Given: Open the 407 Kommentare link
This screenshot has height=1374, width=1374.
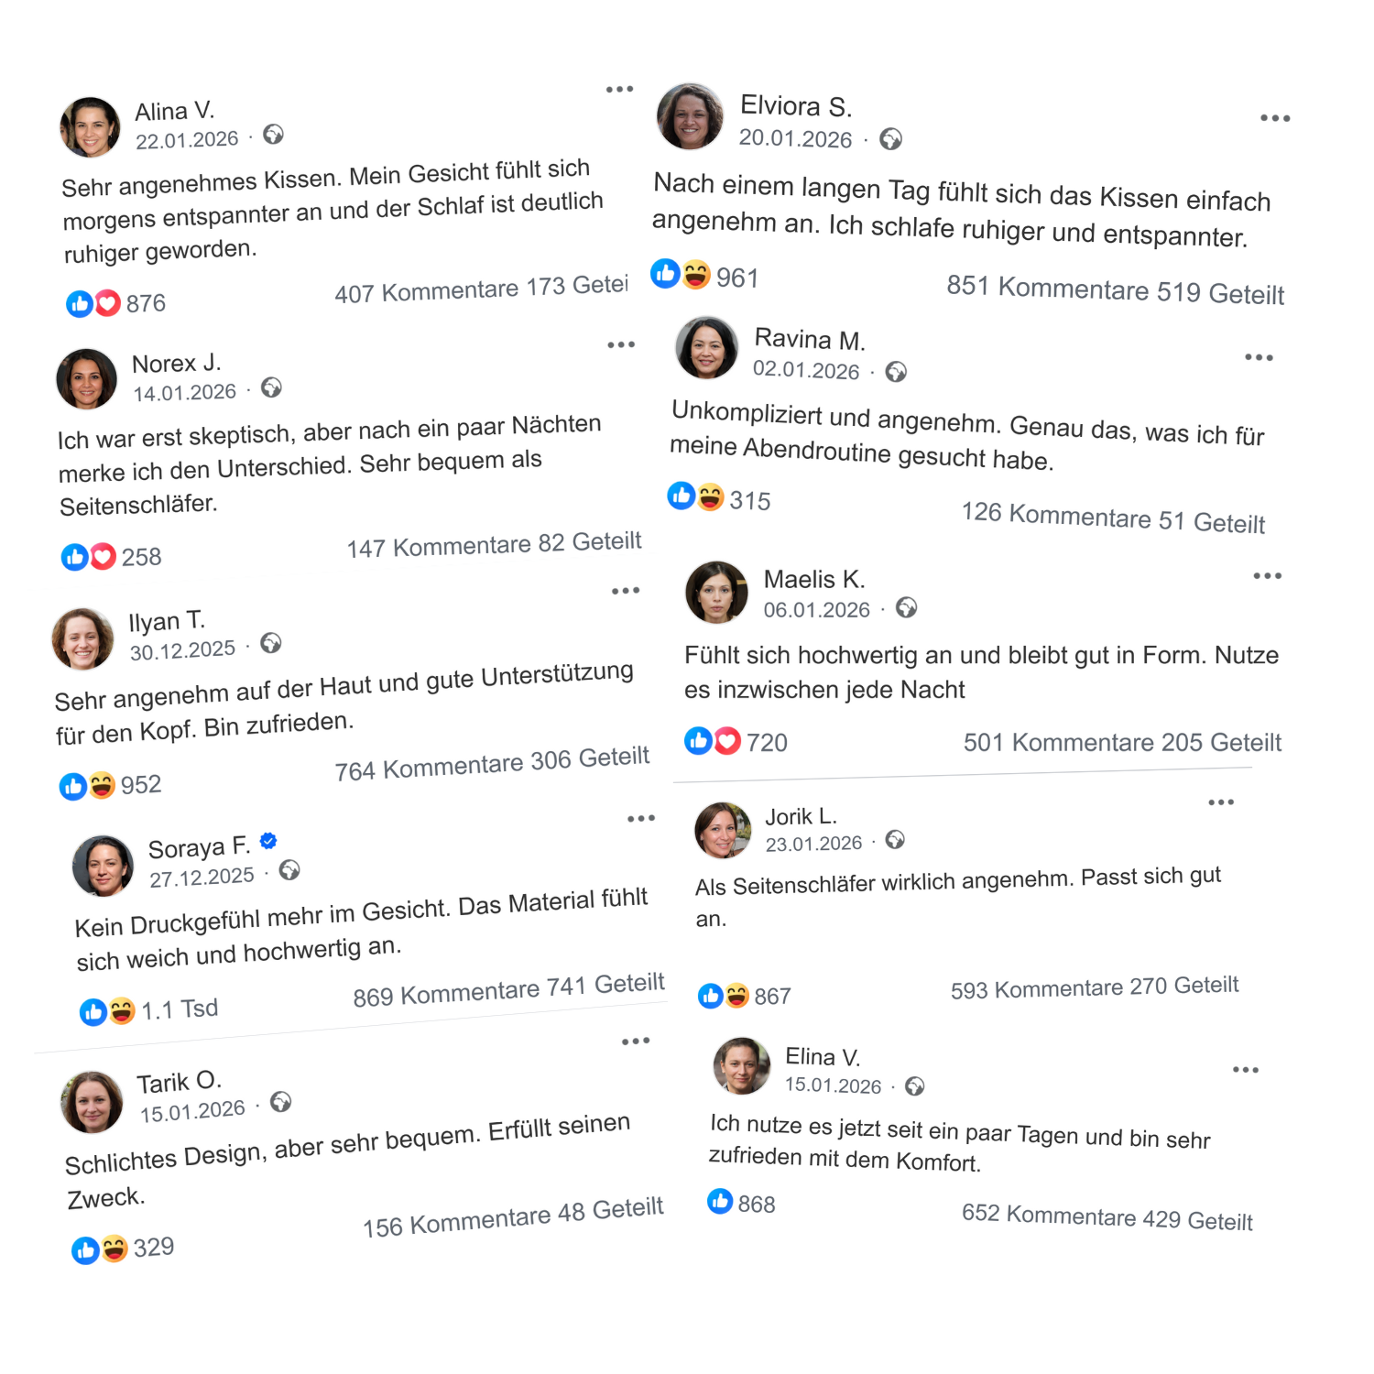Looking at the screenshot, I should (x=427, y=292).
